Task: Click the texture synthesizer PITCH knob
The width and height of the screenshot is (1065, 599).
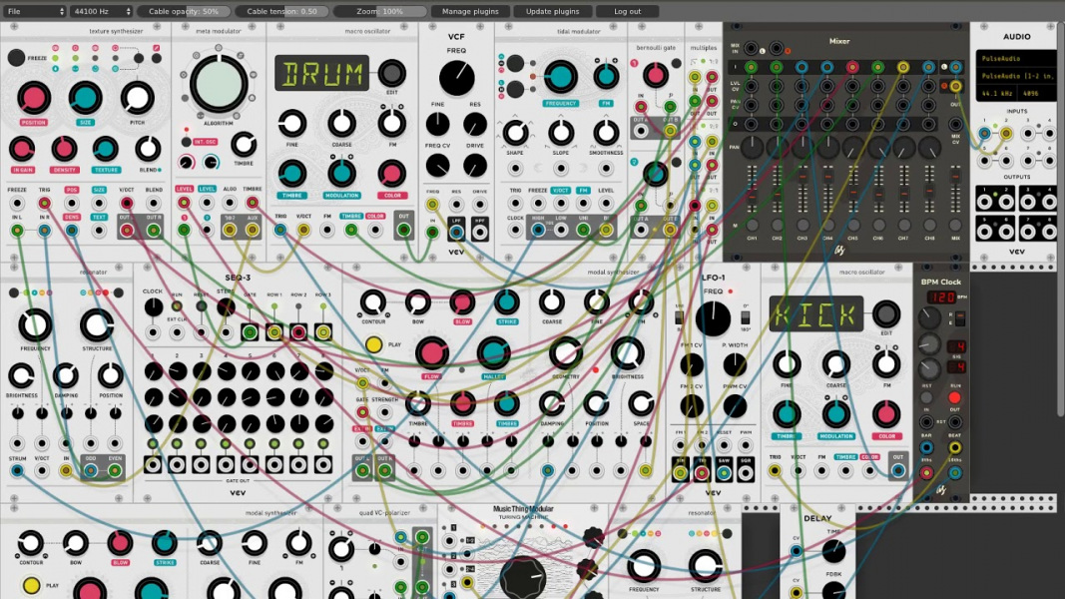Action: (x=137, y=98)
